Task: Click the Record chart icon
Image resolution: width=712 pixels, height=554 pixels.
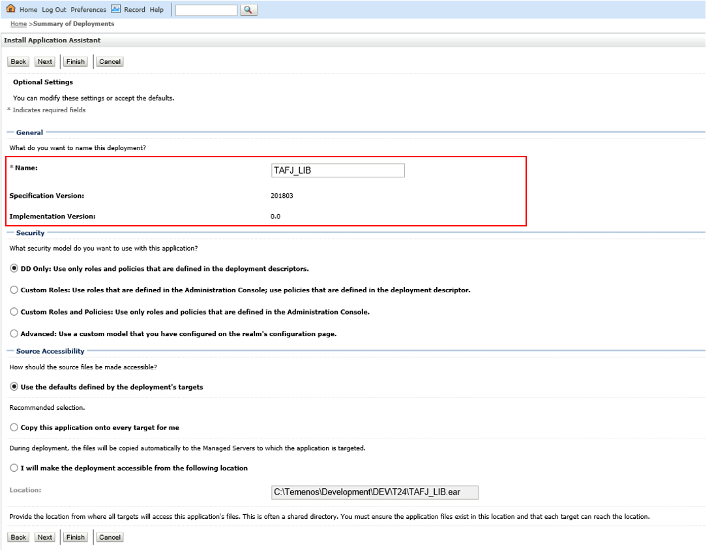Action: (115, 9)
